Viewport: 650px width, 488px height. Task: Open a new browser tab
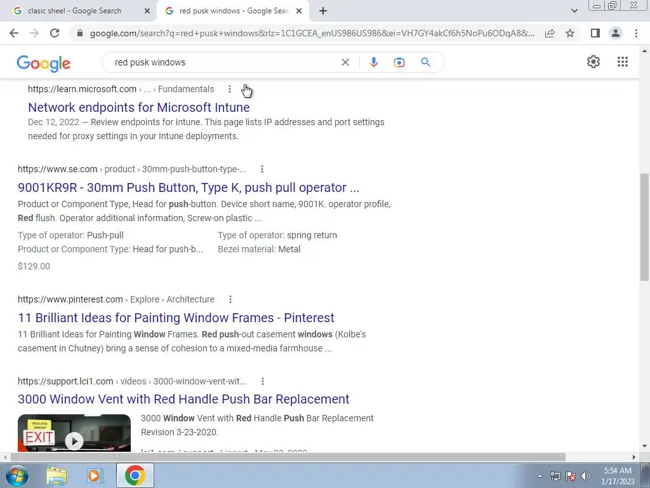pos(323,11)
